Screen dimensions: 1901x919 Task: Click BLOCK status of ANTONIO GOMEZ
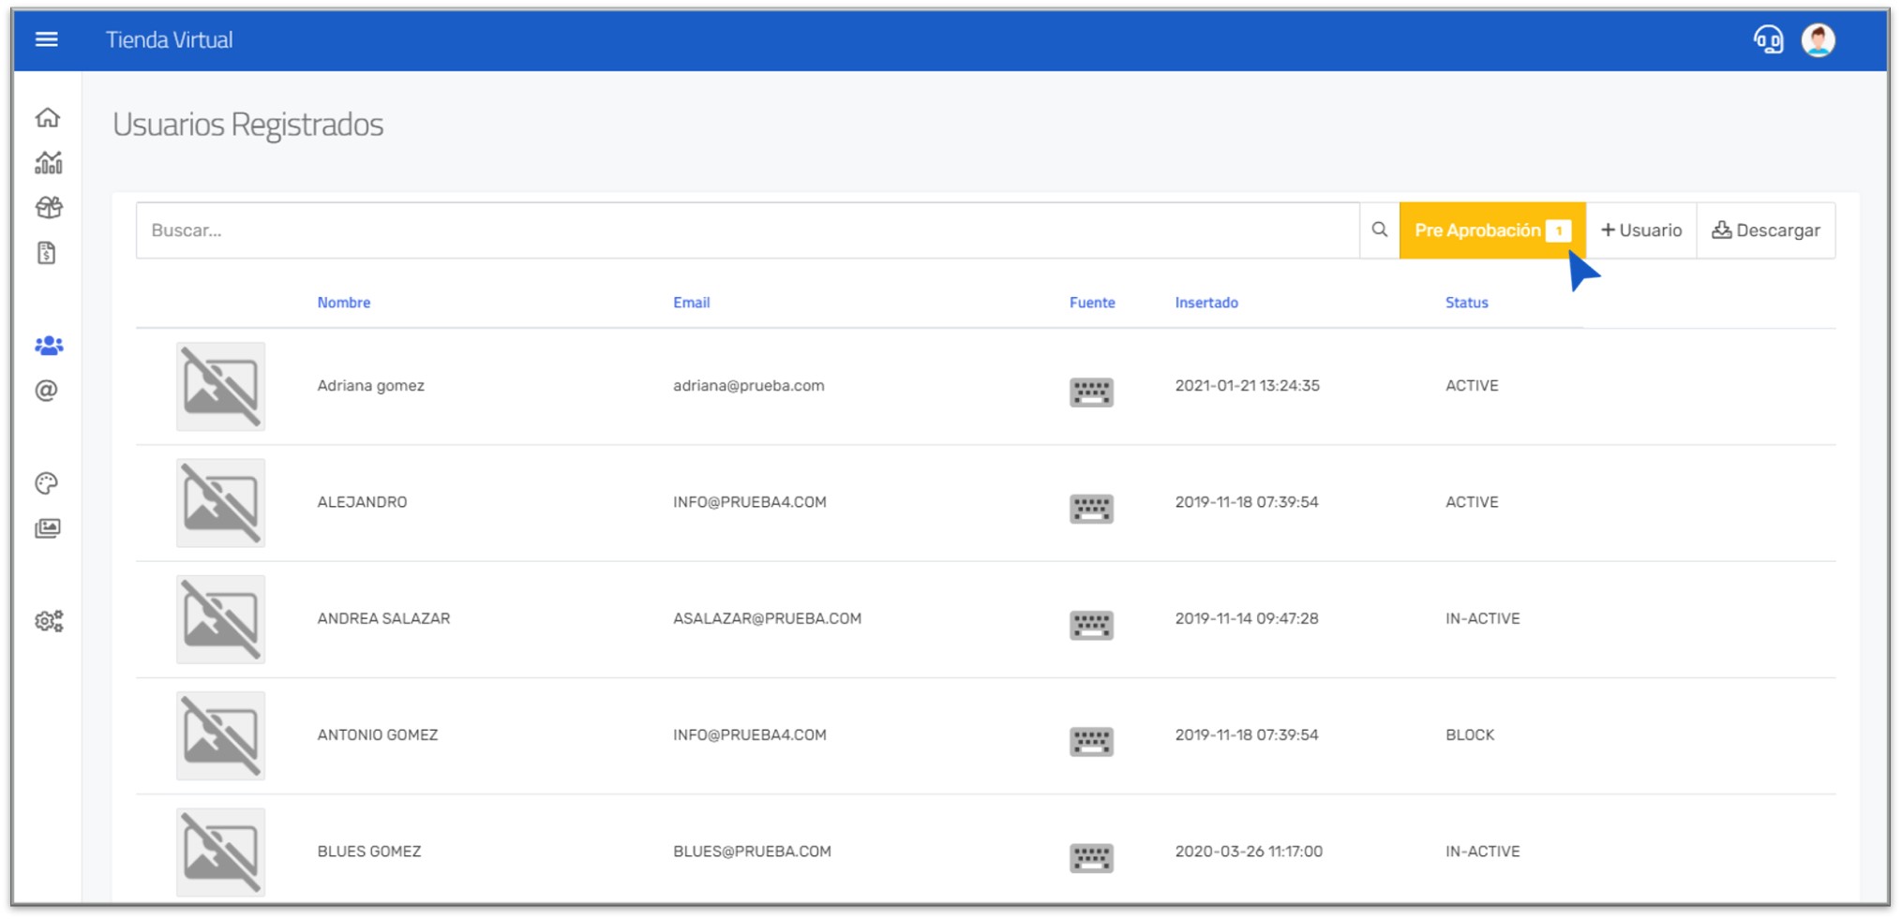1470,735
